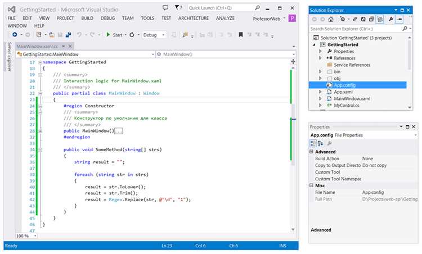This screenshot has width=422, height=254.
Task: Open the Debug configuration dropdown
Action: (154, 35)
